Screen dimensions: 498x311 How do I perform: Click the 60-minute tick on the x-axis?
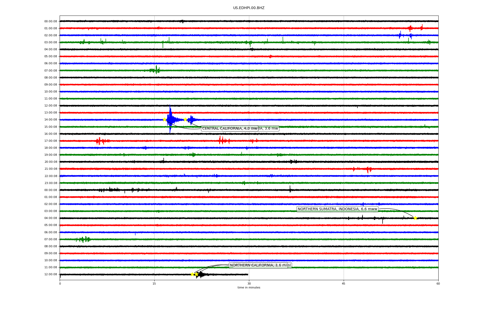(x=438, y=284)
